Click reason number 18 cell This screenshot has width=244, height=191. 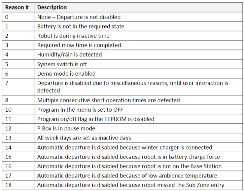tap(8, 185)
